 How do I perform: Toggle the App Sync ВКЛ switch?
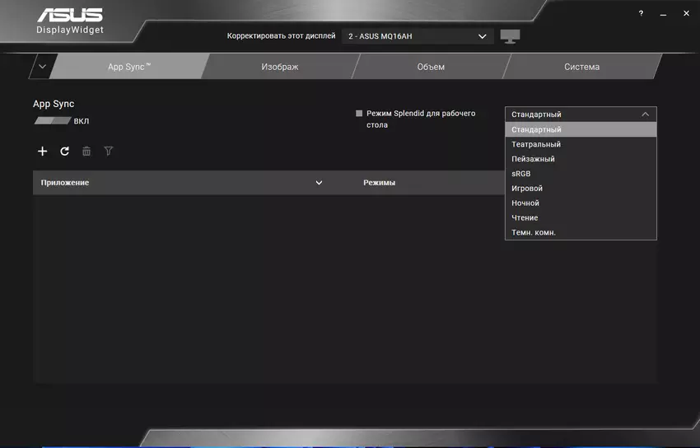(52, 121)
